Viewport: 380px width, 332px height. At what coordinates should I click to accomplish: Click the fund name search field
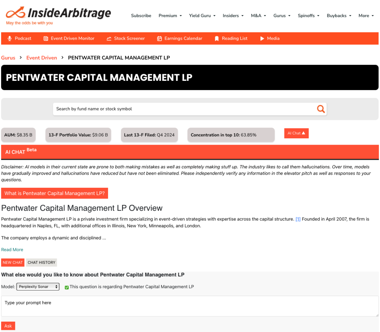coord(184,109)
